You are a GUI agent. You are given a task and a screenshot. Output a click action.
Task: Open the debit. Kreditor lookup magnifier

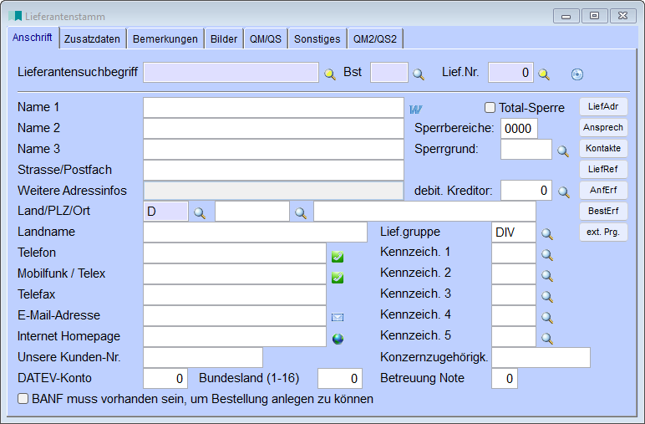[x=563, y=192]
